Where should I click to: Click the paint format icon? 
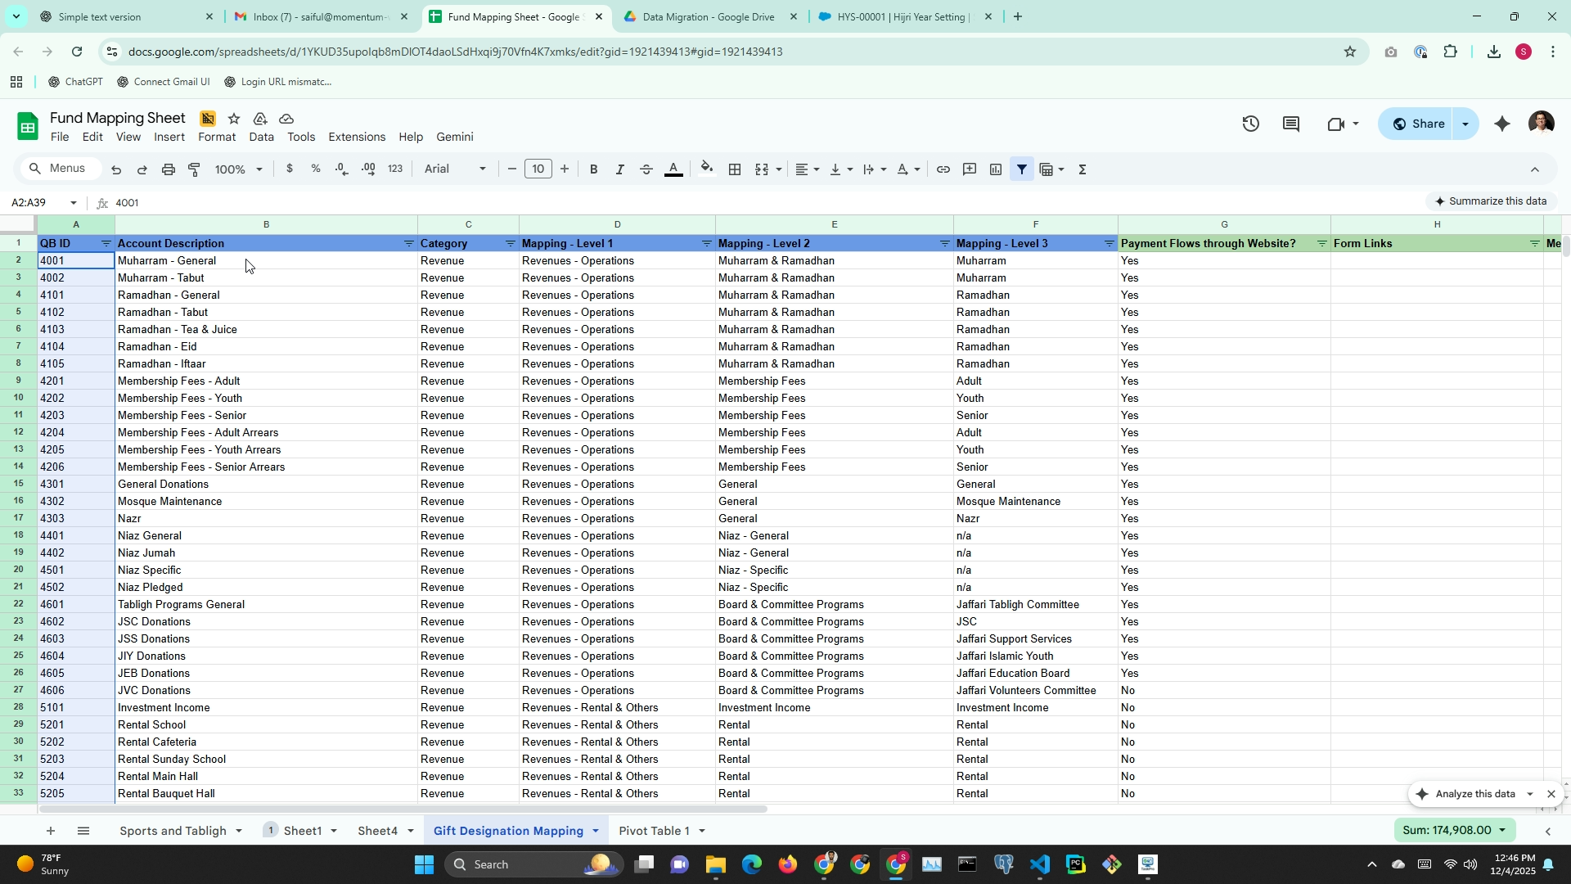[x=194, y=169]
